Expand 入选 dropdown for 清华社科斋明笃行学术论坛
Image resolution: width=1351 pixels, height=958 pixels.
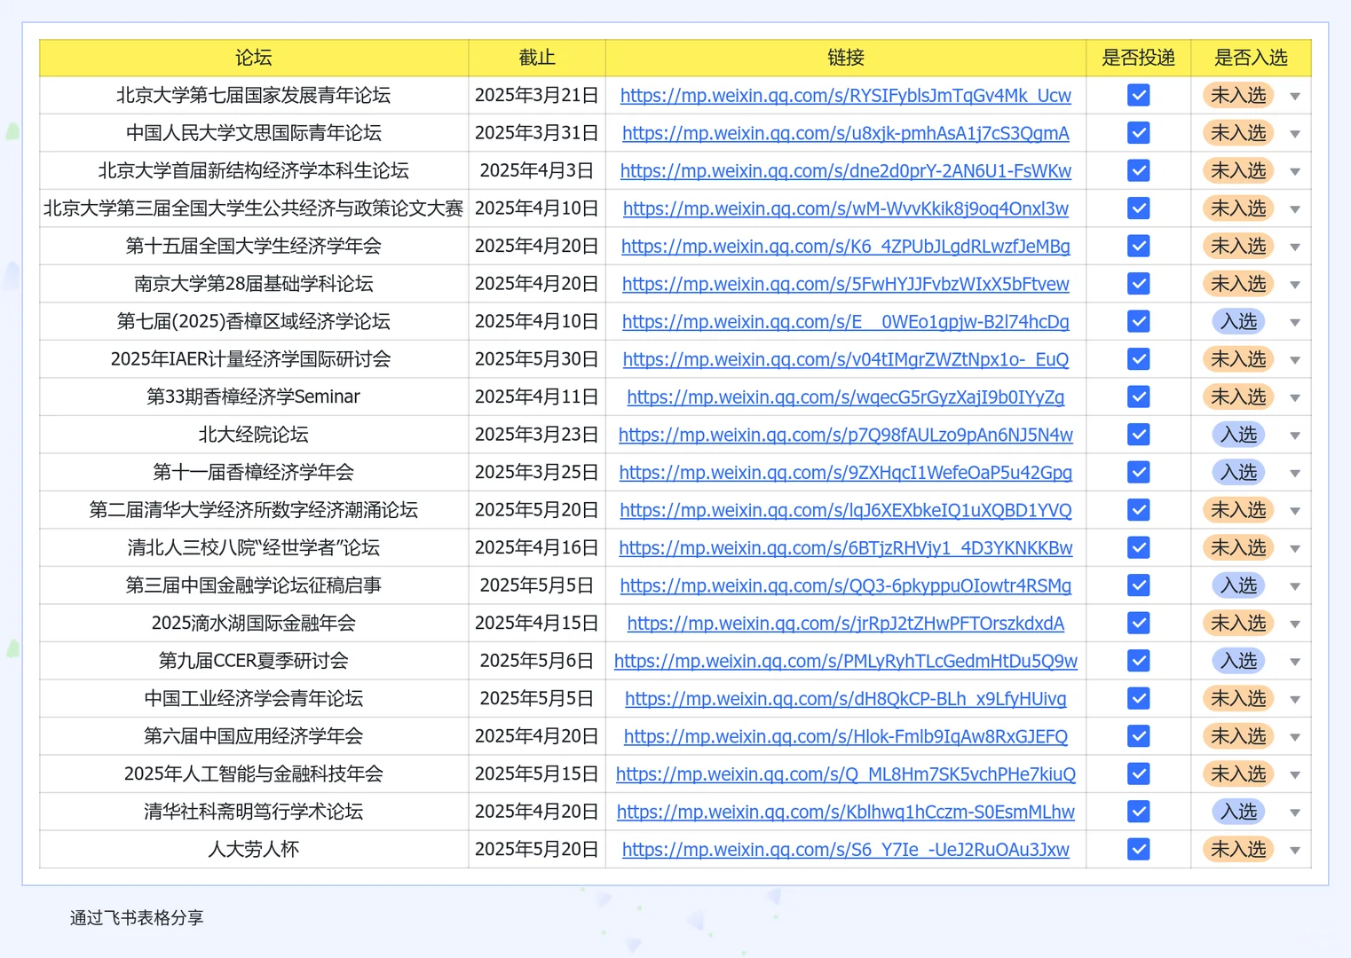click(x=1294, y=811)
